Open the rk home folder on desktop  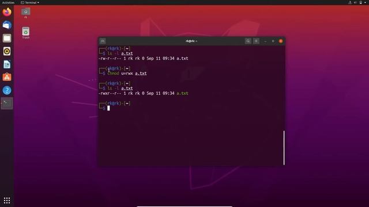[x=25, y=13]
